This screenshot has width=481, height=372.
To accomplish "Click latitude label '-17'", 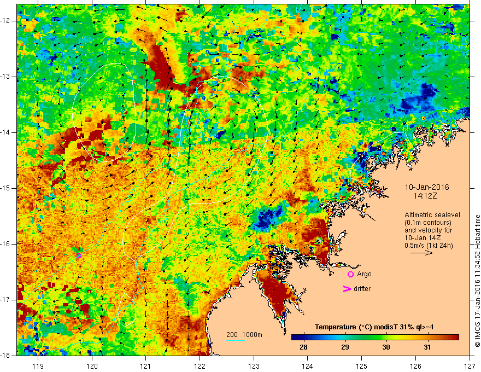I will pyautogui.click(x=6, y=300).
